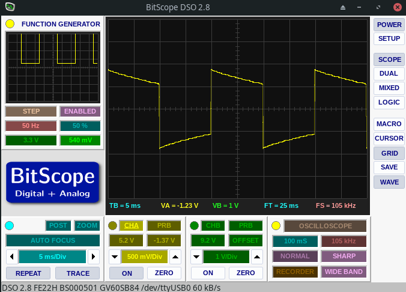406x292 pixels.
Task: Toggle the GRID display
Action: [389, 153]
